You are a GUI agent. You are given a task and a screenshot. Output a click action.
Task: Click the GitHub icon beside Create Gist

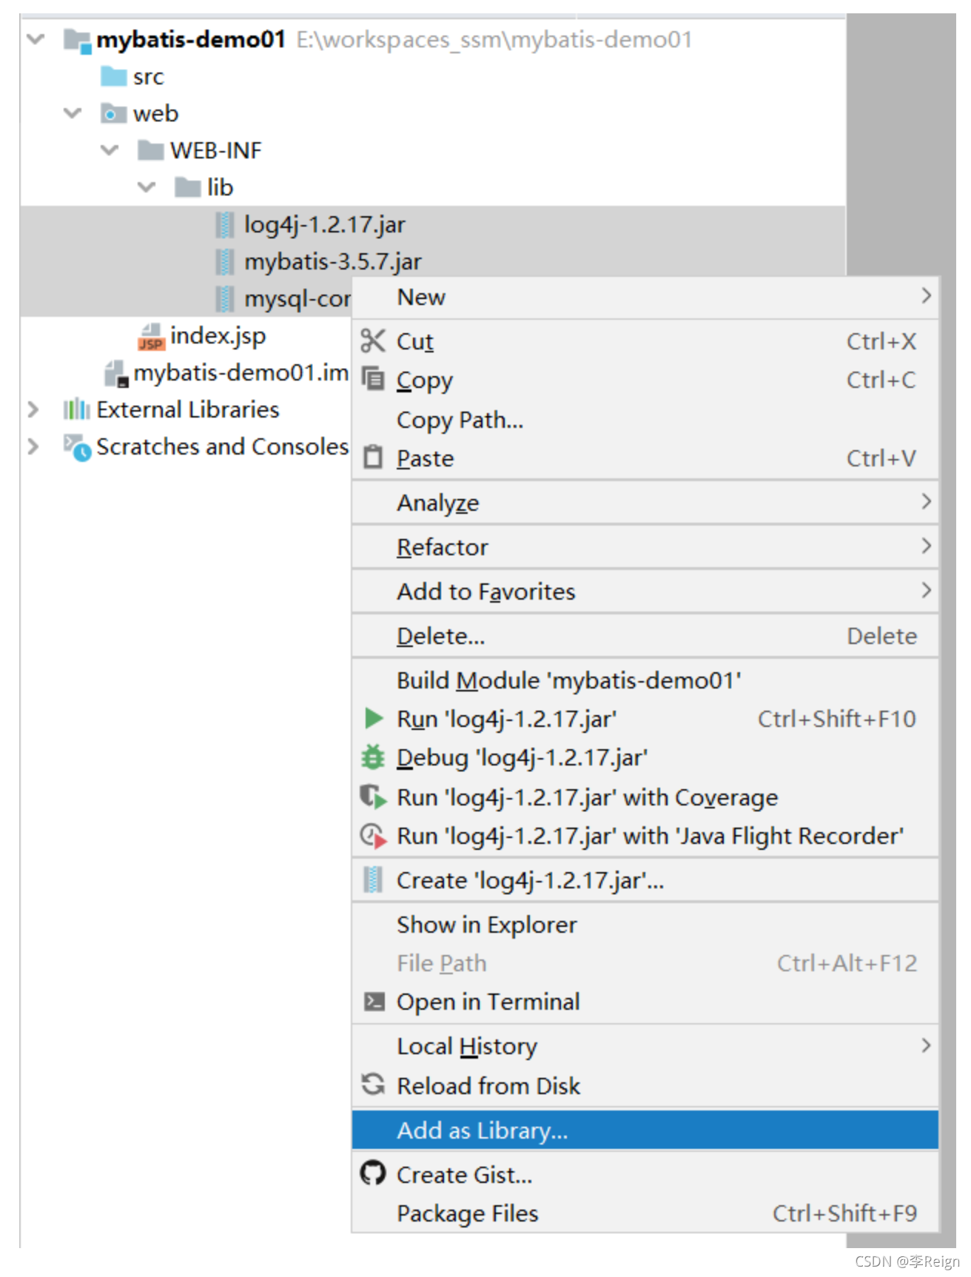[x=373, y=1173]
